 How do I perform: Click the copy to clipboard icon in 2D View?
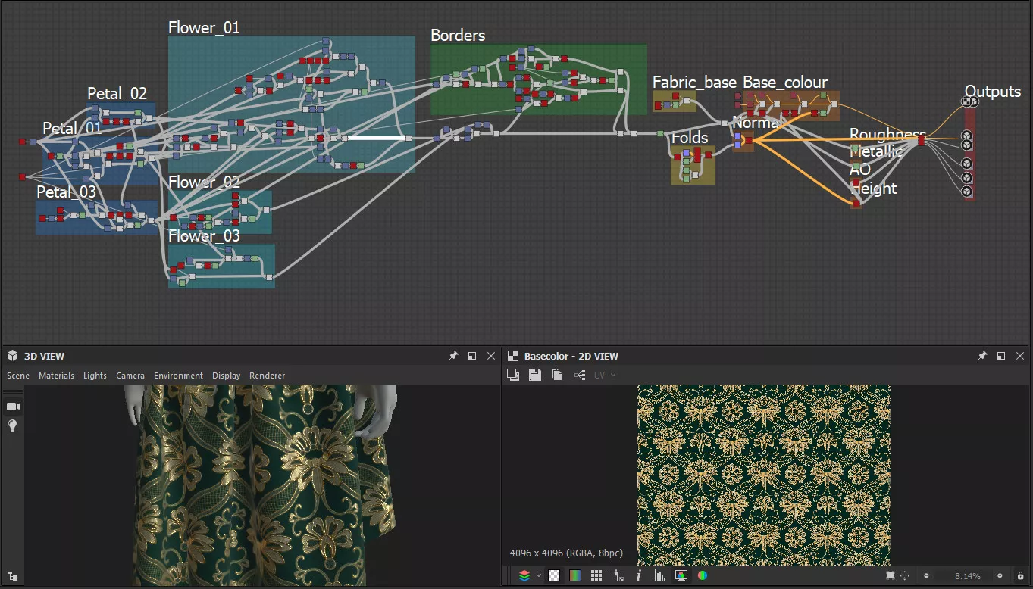click(x=556, y=375)
